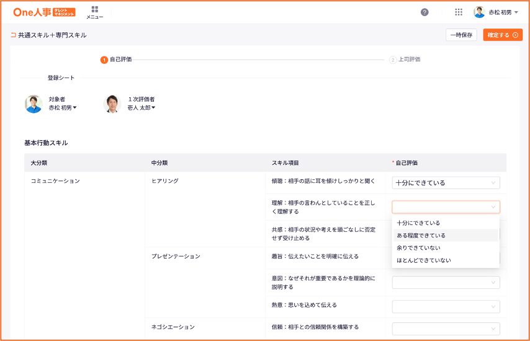Image resolution: width=530 pixels, height=341 pixels.
Task: Choose ある程度できている option
Action: tap(446, 236)
